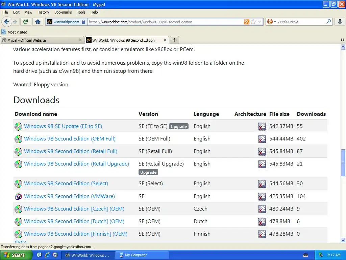Click the on-screen keyboard tray icon

coord(305,255)
